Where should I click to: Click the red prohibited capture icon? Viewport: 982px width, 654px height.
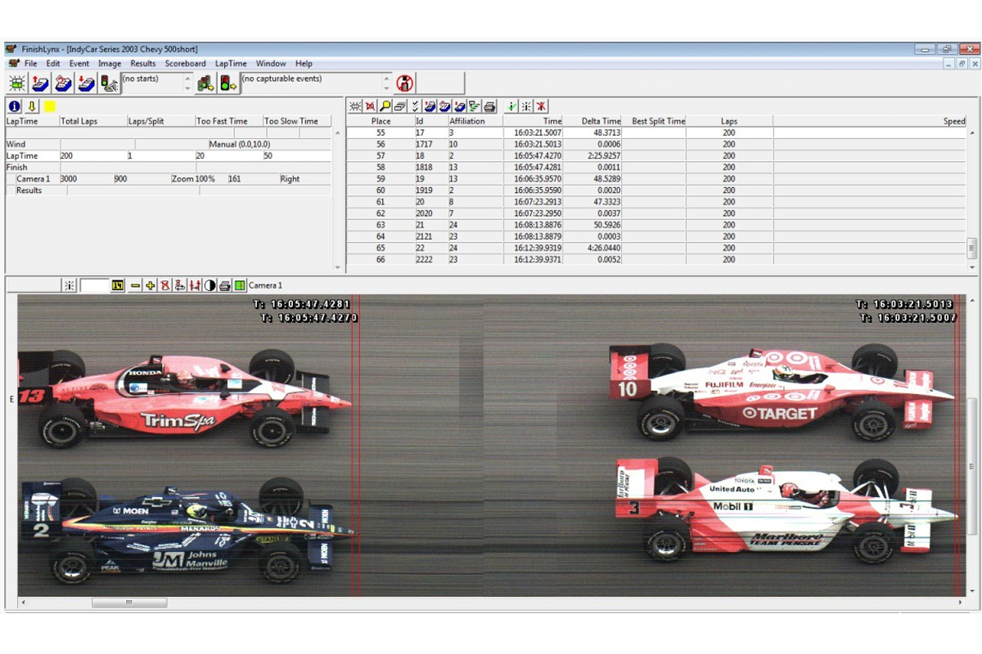[x=404, y=83]
